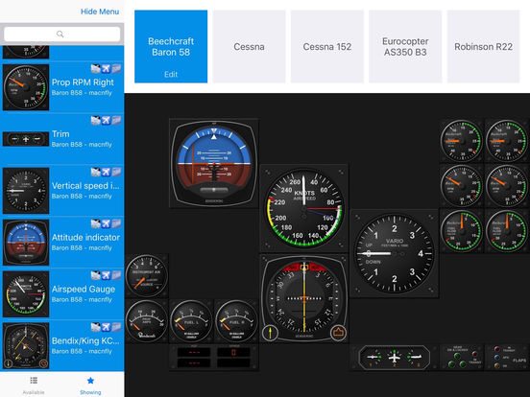Click the airplane icon in Airspeed Gauge row

pyautogui.click(x=106, y=275)
